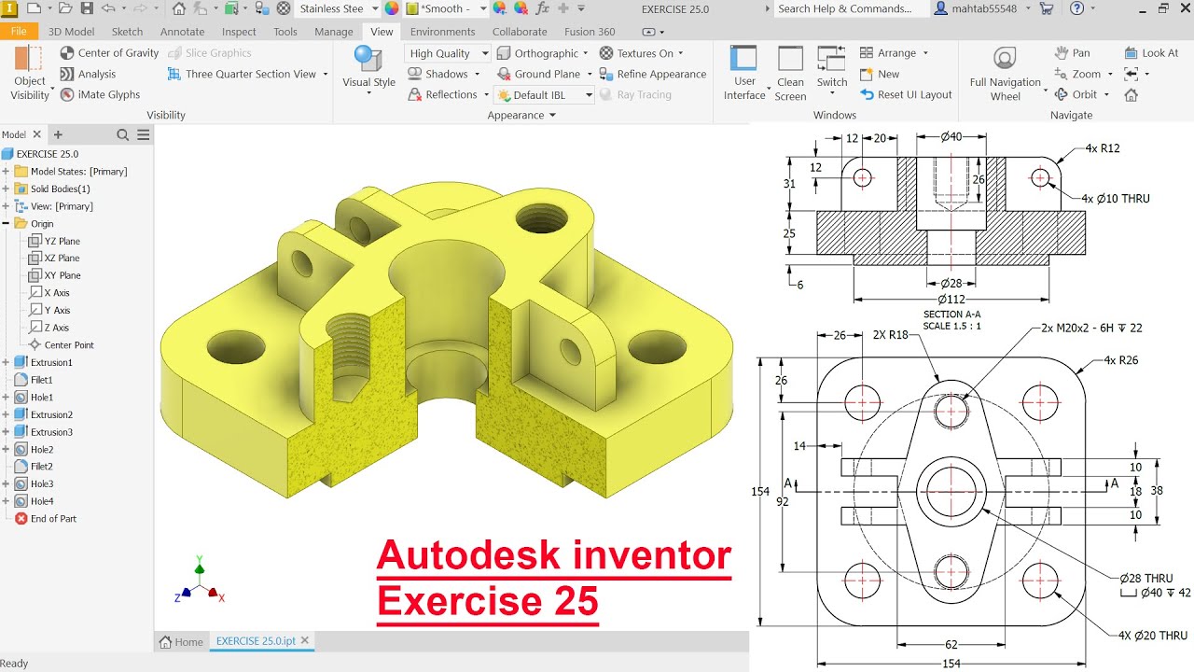Open the Help question mark icon
This screenshot has height=672, width=1194.
1077,8
